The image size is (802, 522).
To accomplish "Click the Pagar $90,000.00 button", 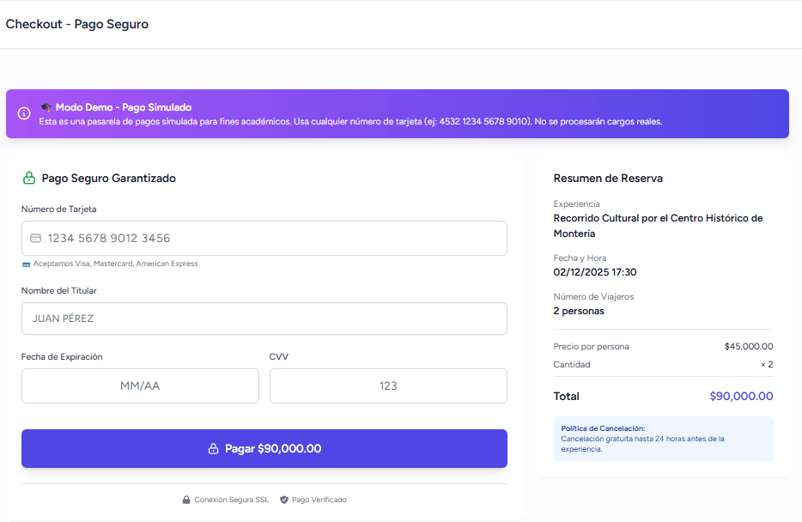I will tap(264, 448).
